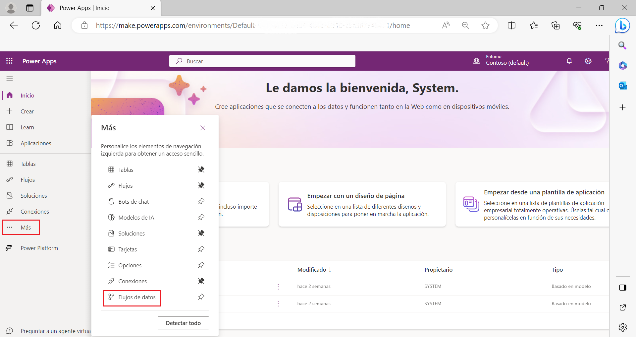Unpin Conexiones from navigation
This screenshot has height=337, width=636.
tap(201, 281)
